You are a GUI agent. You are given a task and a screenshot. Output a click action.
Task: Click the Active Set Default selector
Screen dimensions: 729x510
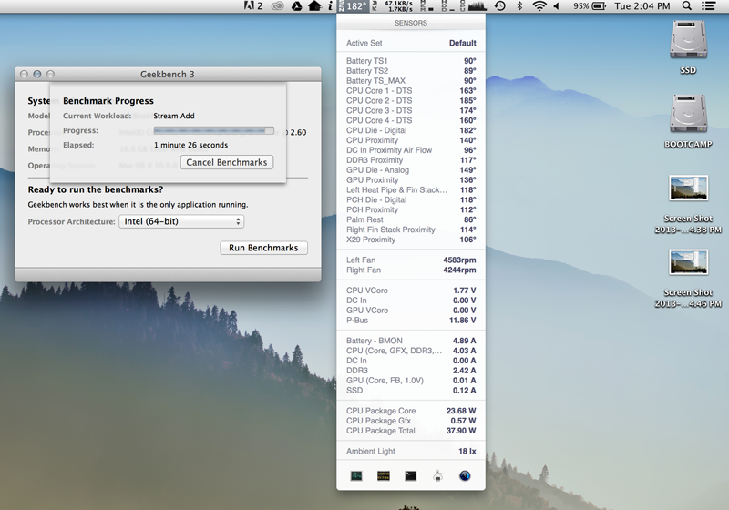tap(411, 43)
